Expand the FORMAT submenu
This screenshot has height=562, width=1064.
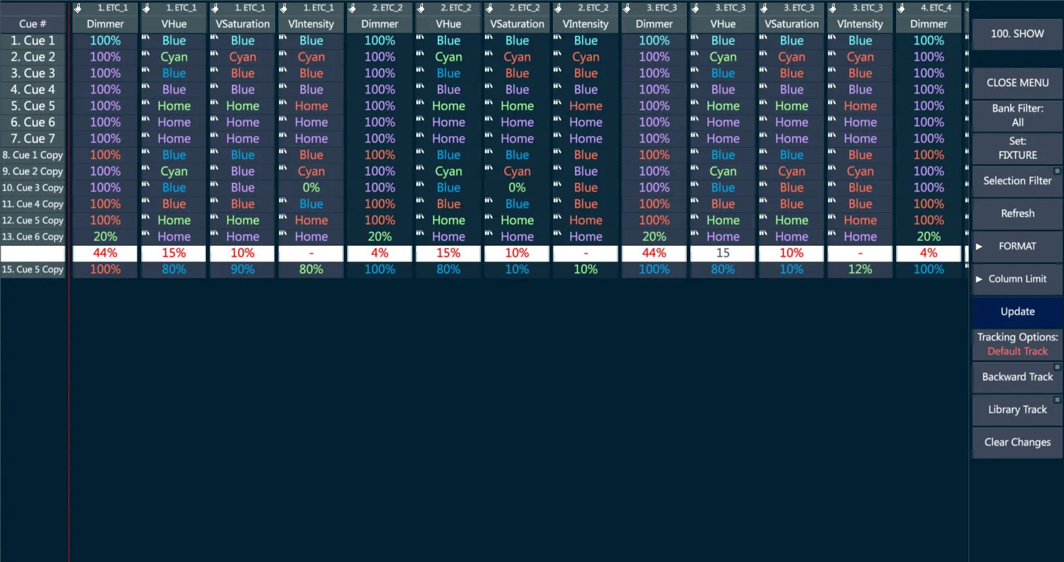tap(1017, 246)
